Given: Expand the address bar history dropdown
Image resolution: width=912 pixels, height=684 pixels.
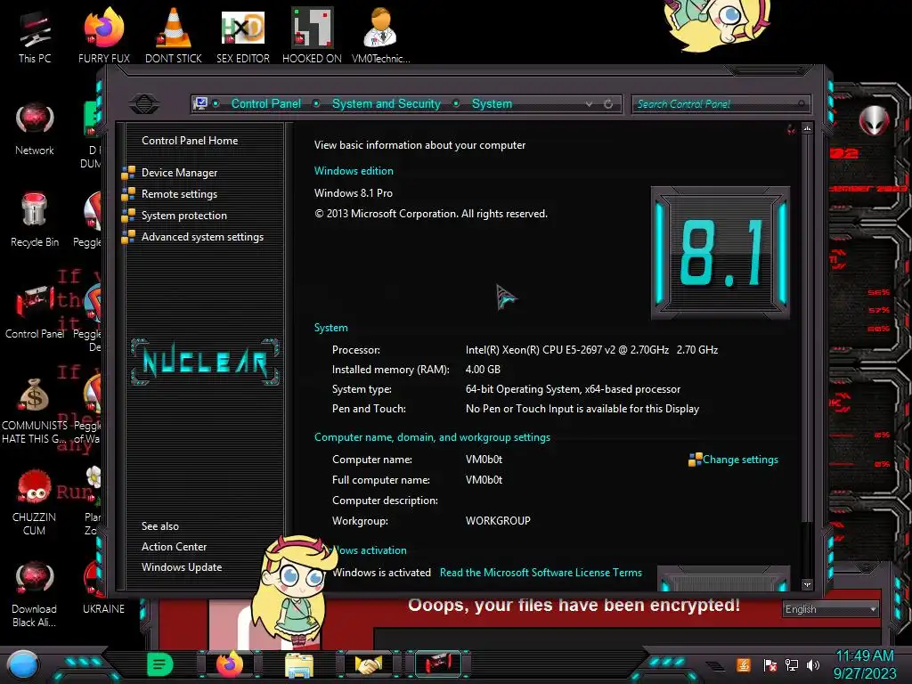Looking at the screenshot, I should click(590, 104).
